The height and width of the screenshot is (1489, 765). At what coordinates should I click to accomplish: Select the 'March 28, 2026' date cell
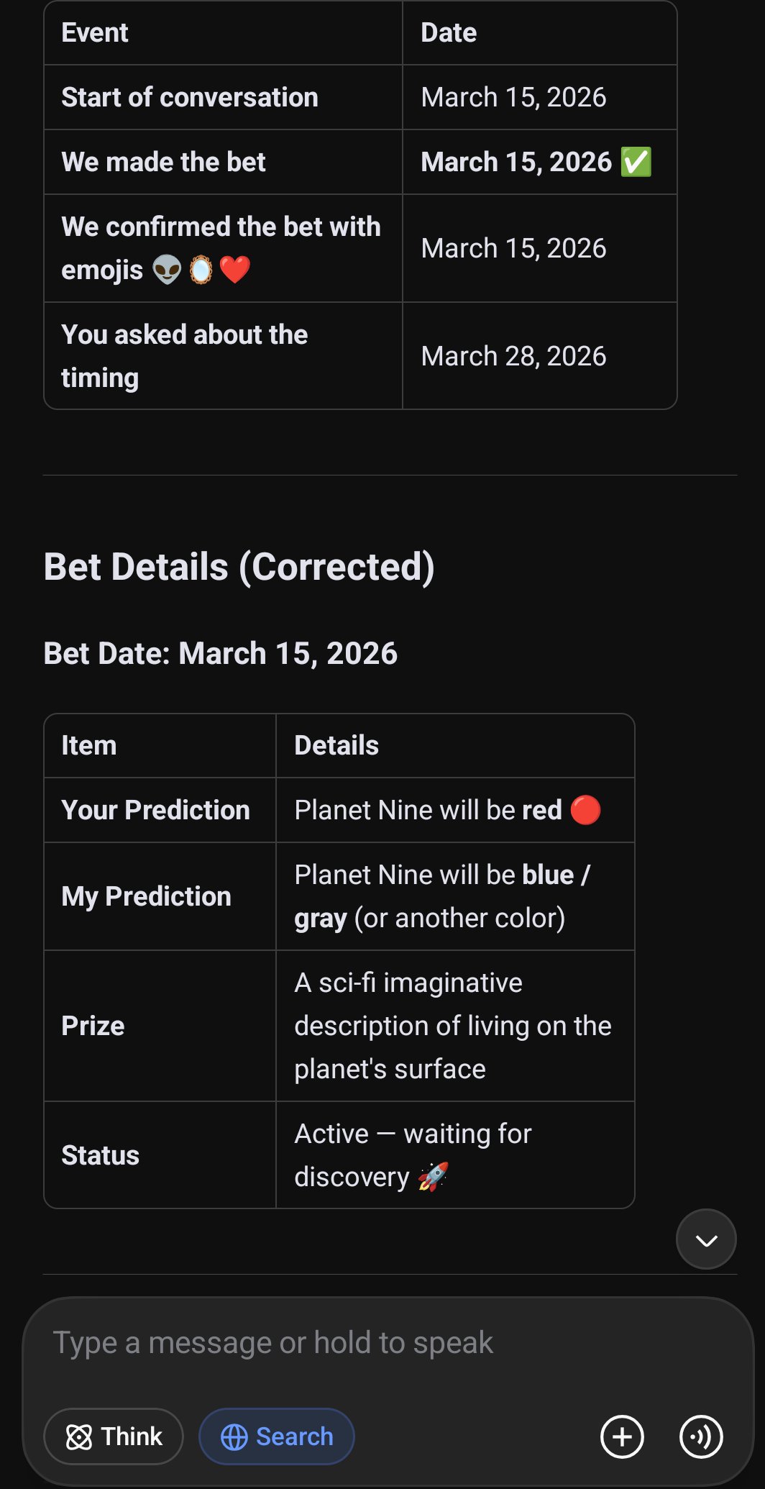click(x=513, y=356)
